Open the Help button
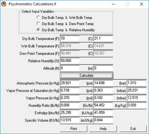149x134 pixels. 103,129
